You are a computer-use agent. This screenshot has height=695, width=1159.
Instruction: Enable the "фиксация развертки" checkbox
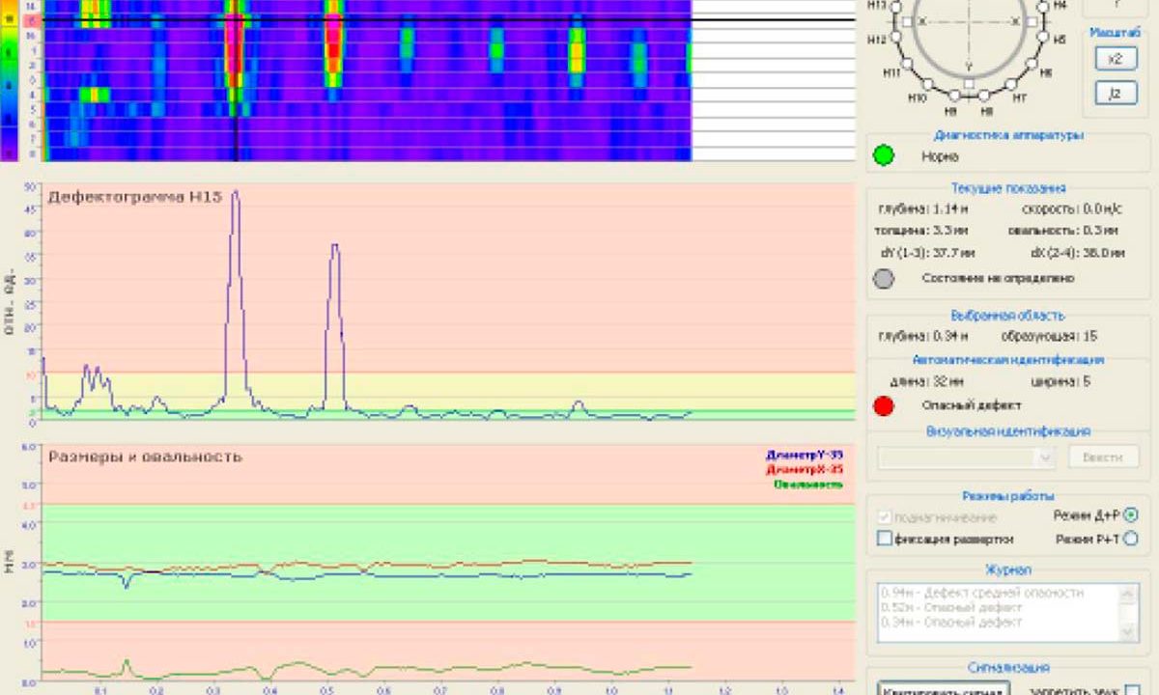coord(884,539)
